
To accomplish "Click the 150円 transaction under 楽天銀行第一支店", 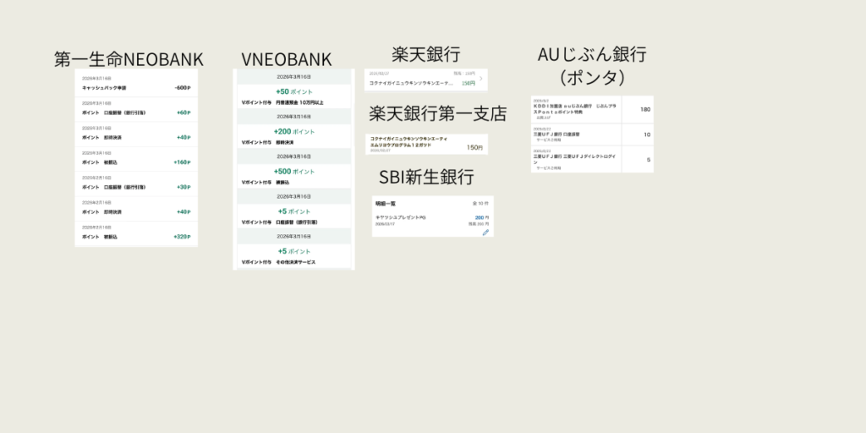I will pos(426,144).
